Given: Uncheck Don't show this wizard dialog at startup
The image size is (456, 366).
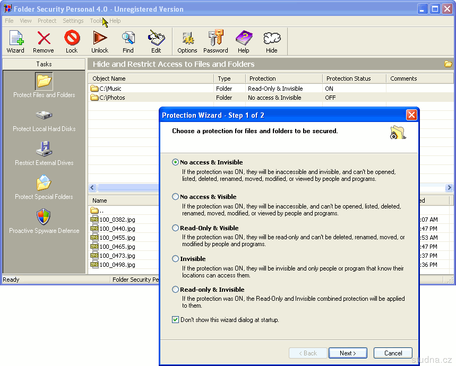Looking at the screenshot, I should (176, 320).
